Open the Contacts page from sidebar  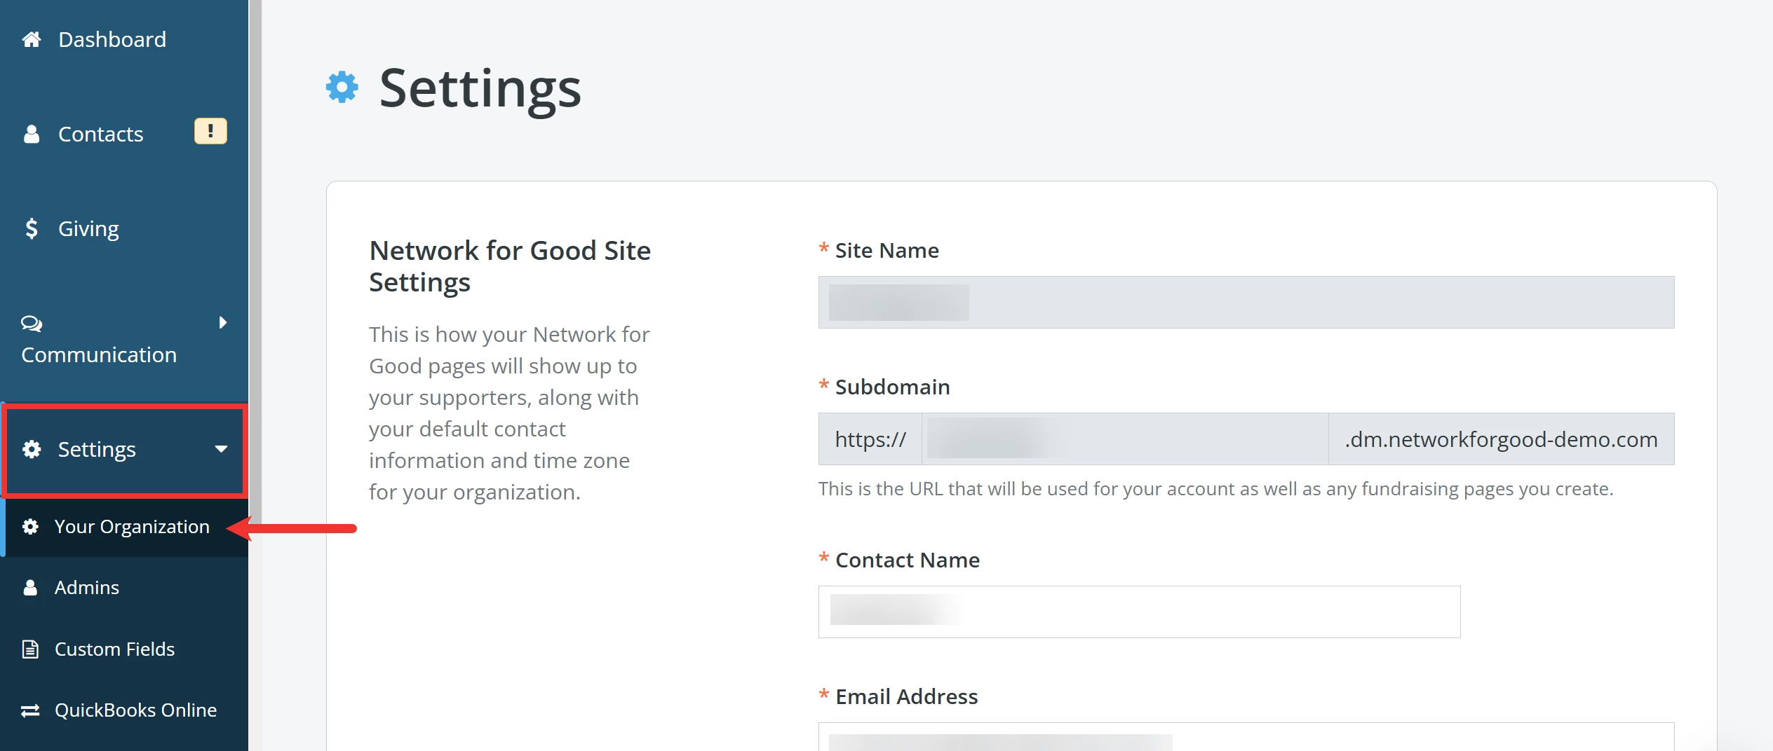coord(100,133)
